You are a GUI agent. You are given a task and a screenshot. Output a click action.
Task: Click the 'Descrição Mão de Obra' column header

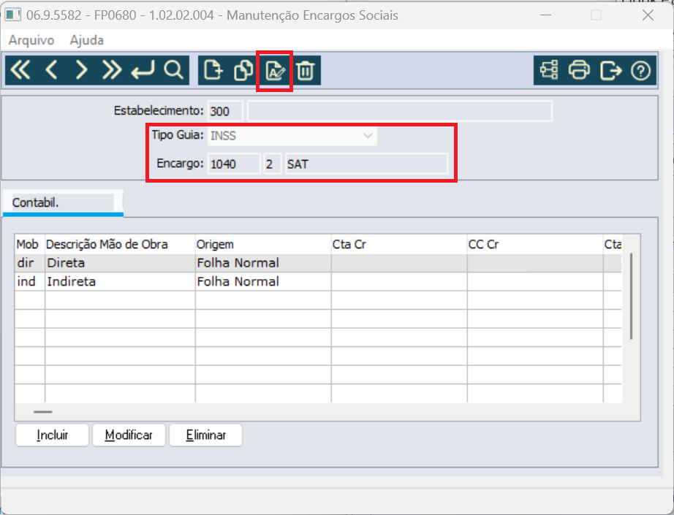[120, 245]
